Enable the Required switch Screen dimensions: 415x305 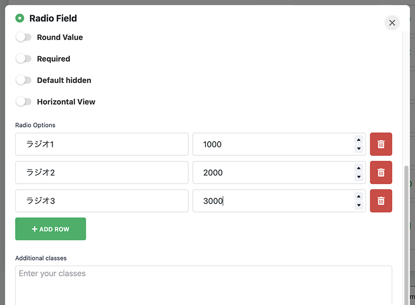pos(23,59)
